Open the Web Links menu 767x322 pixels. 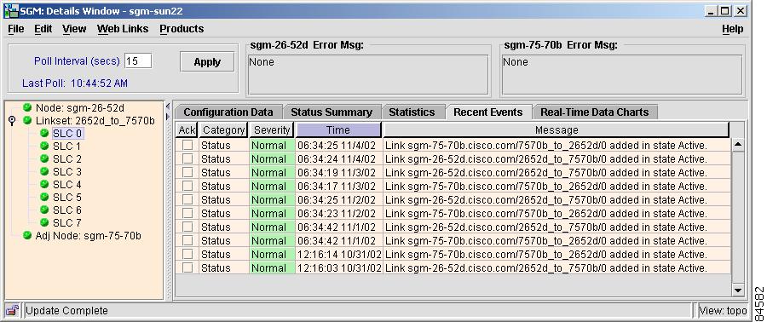(123, 29)
